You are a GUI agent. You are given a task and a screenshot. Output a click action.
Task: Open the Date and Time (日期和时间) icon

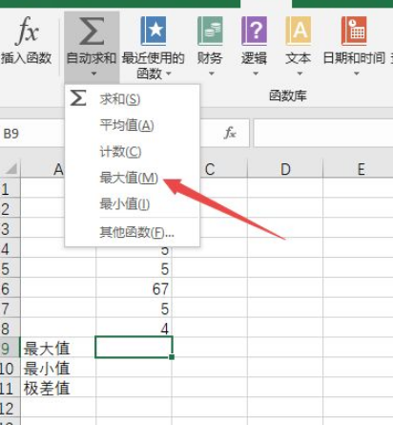coord(354,31)
